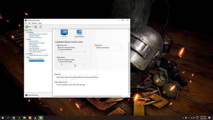Open the File menu
This screenshot has width=213, height=120.
[26, 23]
